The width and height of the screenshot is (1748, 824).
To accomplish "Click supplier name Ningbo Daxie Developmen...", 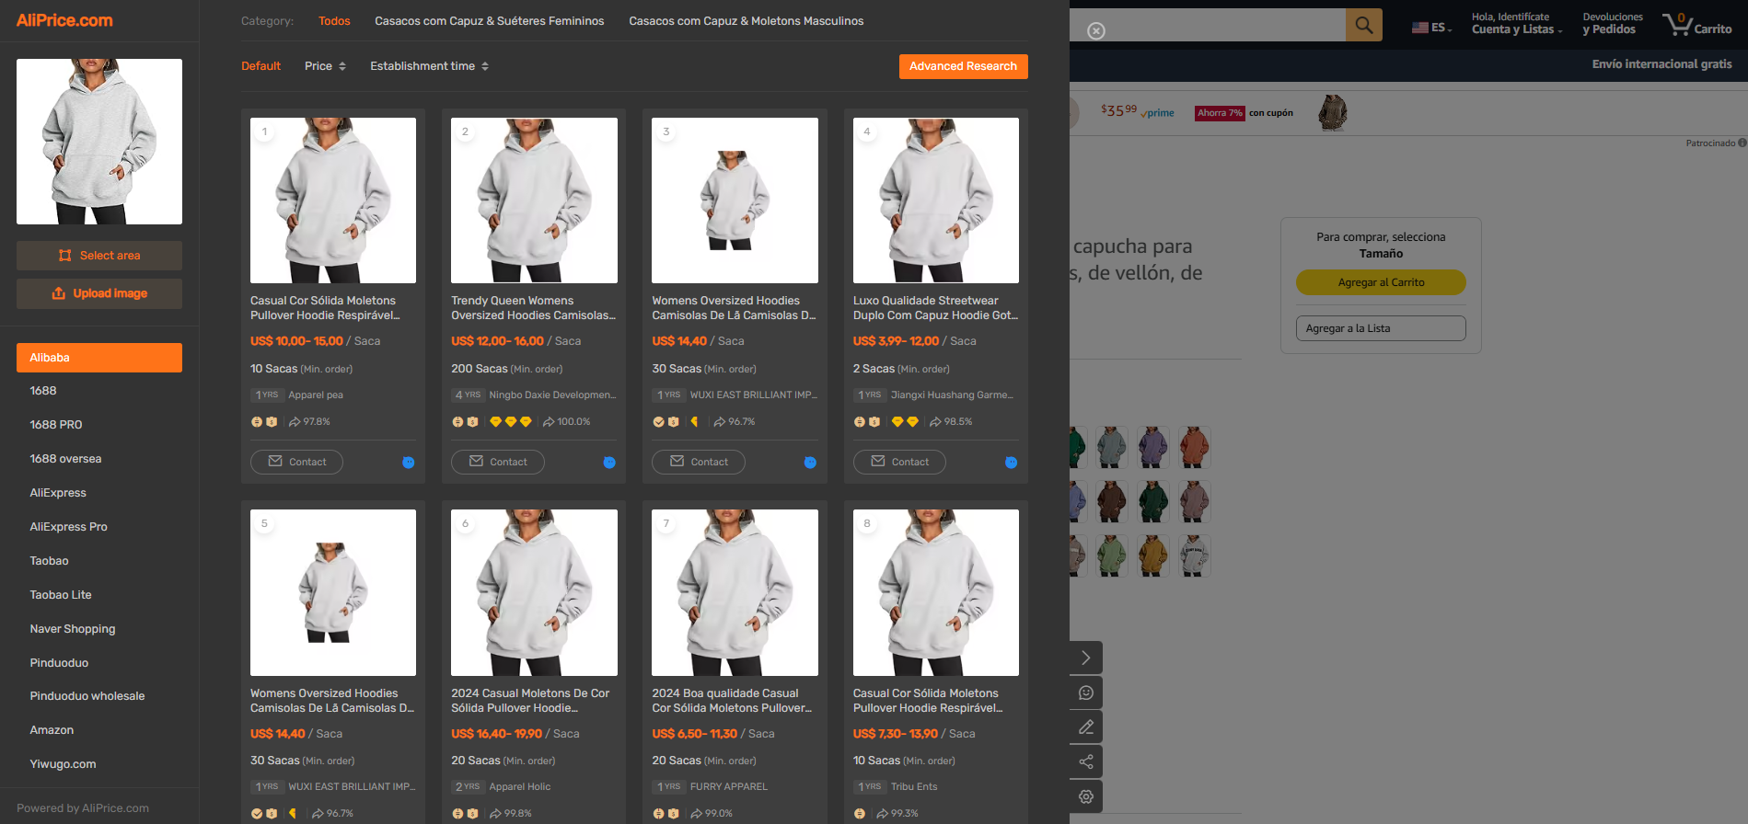I will coord(552,395).
